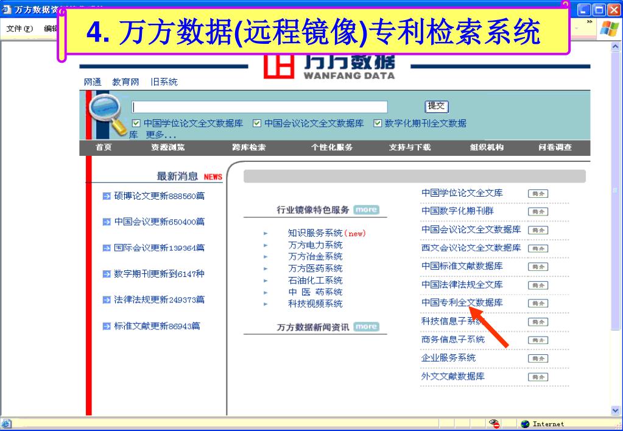This screenshot has width=623, height=431.
Task: Open 简介 icon for 西文会议论文全文数据库
Action: (538, 248)
